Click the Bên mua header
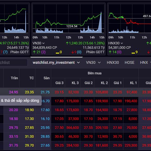This screenshot has width=151, height=151. click(95, 73)
